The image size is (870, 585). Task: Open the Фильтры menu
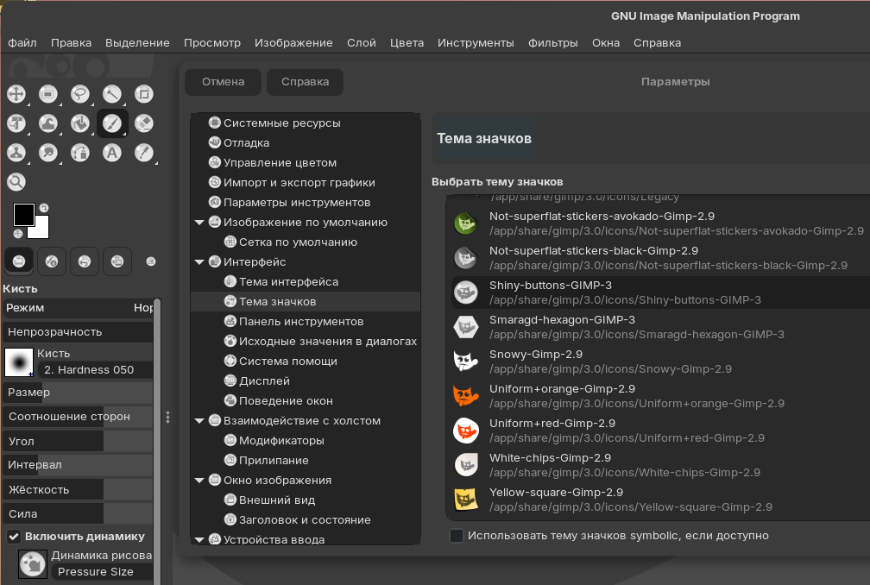(552, 42)
